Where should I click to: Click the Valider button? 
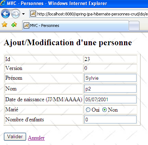[x=15, y=137]
